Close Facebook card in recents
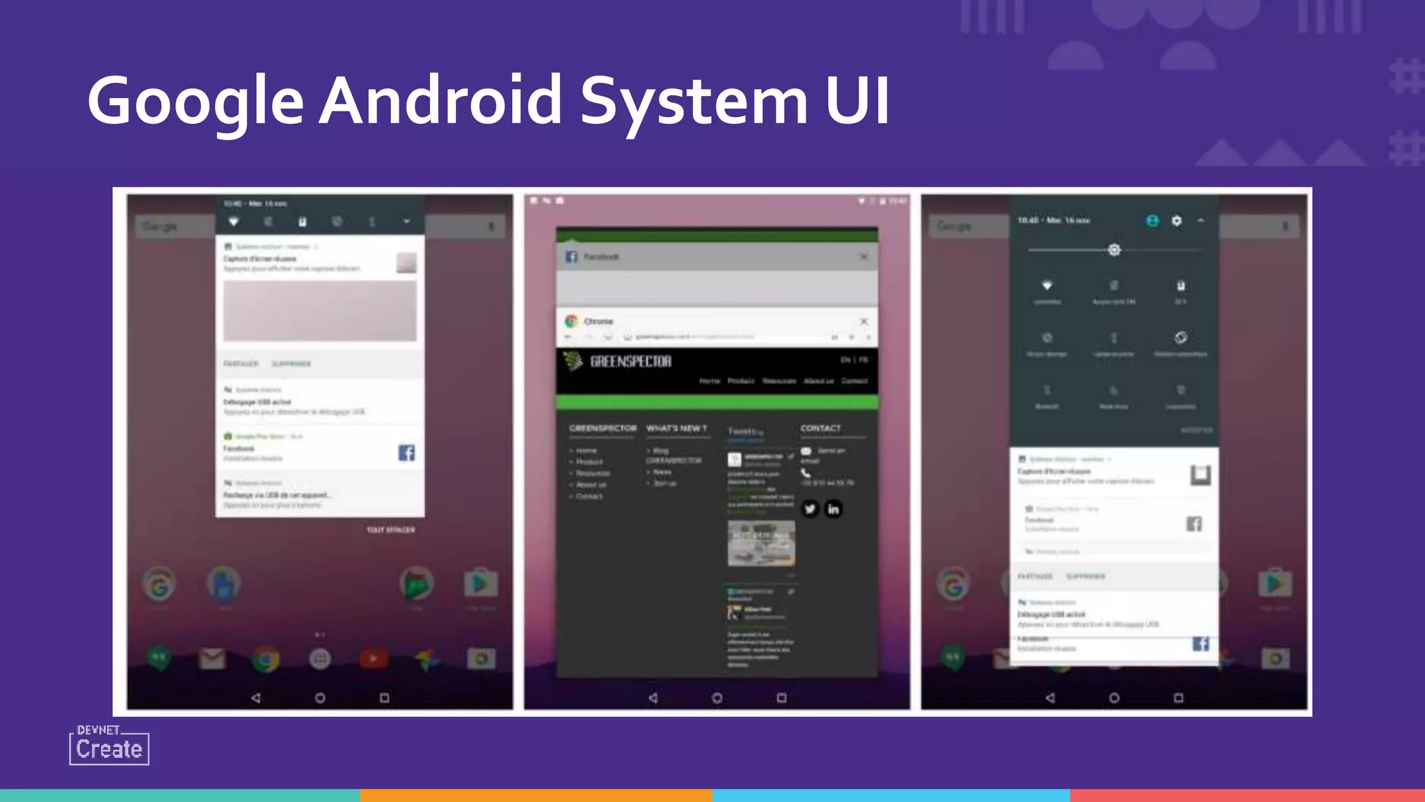Viewport: 1425px width, 802px height. pos(863,257)
